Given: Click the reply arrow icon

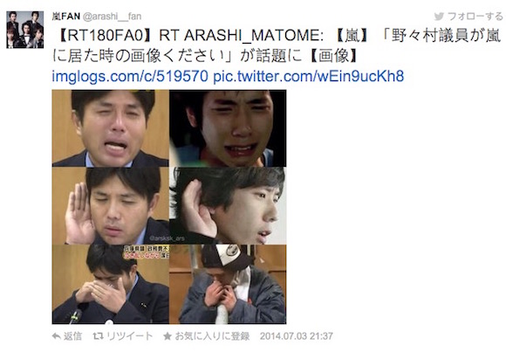Looking at the screenshot, I should coord(56,336).
